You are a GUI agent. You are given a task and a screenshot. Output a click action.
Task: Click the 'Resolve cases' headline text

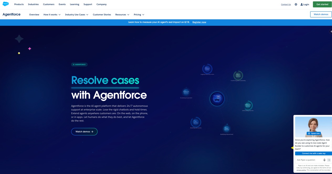105,80
